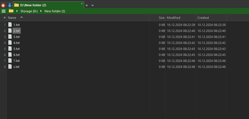This screenshot has width=249, height=119.
Task: Expand breadcrumb arrow before Storage (D:)
Action: pos(17,11)
